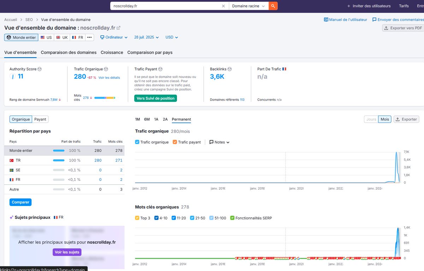Click the plus icon for Inviter des utilisateurs
Viewport: 424px width, 271px height.
[x=349, y=6]
